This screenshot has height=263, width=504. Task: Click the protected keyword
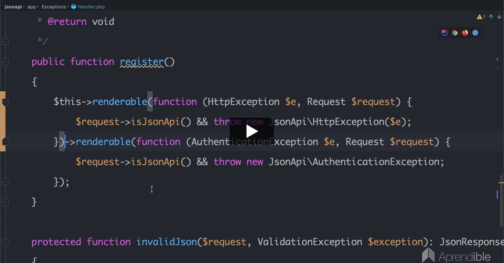(56, 242)
